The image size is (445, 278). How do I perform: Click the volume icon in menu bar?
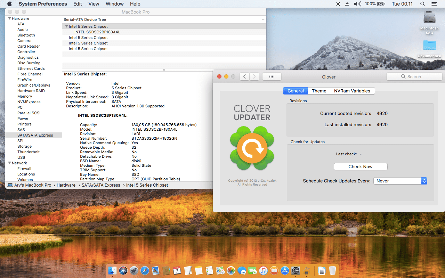point(357,4)
